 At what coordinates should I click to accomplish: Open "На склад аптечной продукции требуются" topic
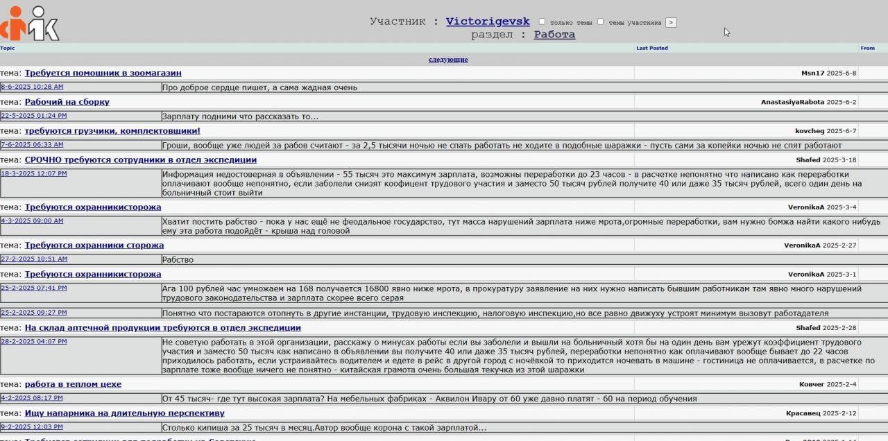163,328
